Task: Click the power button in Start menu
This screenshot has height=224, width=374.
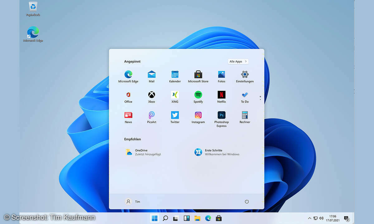Action: click(x=247, y=202)
